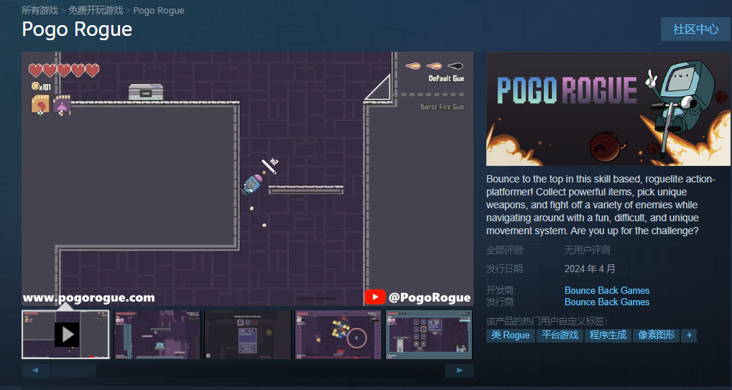Click the Pogo Rogue page title
The image size is (732, 390).
[77, 29]
